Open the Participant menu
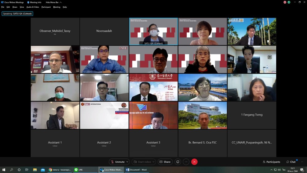Image resolution: width=307 pixels, height=173 pixels. click(x=46, y=7)
